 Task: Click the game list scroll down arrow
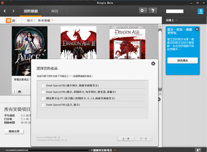[160, 94]
